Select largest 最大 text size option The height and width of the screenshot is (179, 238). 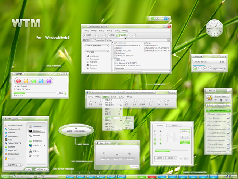click(x=128, y=118)
